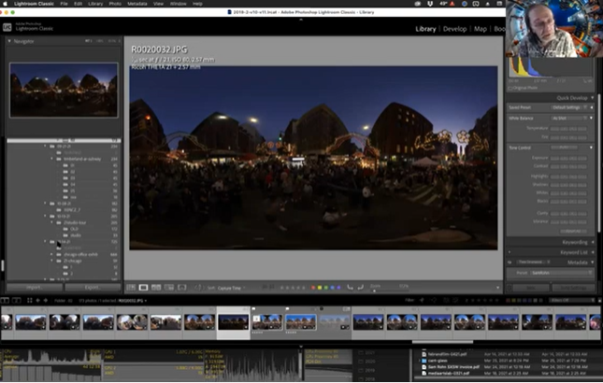Click the red color label swatch

313,288
